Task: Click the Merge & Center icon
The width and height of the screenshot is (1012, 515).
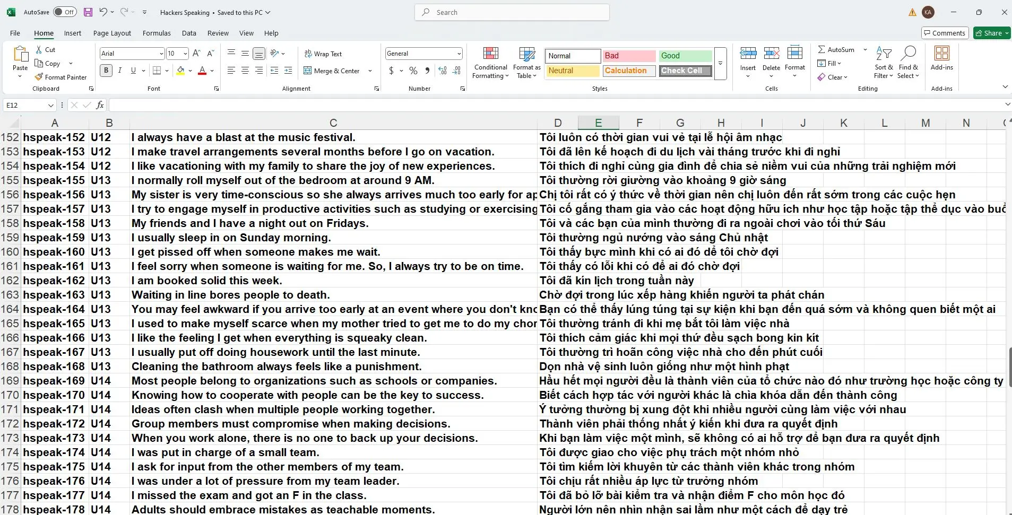Action: pyautogui.click(x=308, y=71)
